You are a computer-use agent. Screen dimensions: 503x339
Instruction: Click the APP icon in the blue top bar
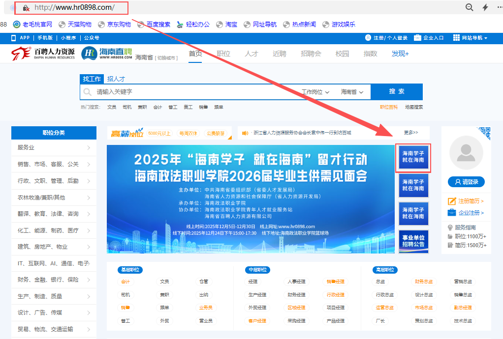[13, 38]
